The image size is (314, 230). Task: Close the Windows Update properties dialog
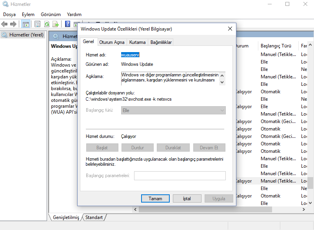tap(230, 29)
